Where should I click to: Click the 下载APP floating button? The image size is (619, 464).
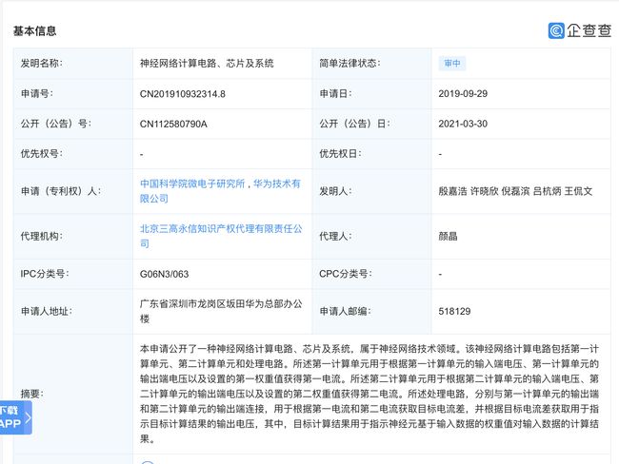(x=15, y=417)
